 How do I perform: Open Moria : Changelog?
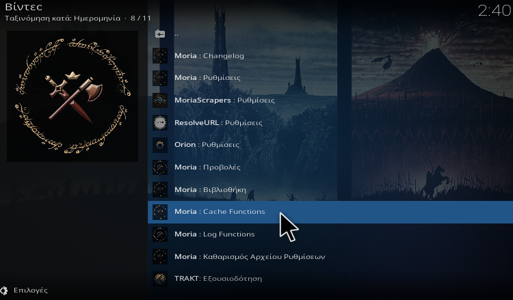330,56
